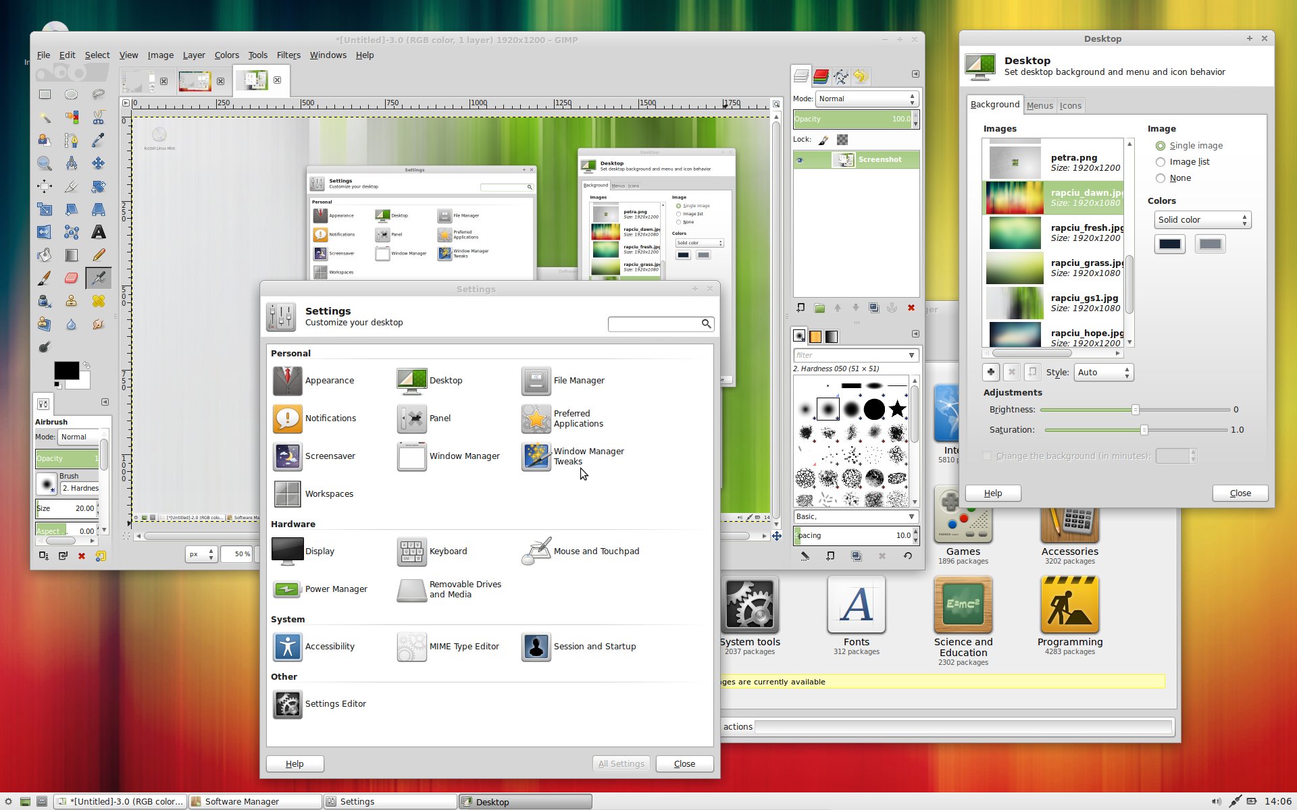
Task: Open the Solid color dropdown
Action: click(1202, 220)
